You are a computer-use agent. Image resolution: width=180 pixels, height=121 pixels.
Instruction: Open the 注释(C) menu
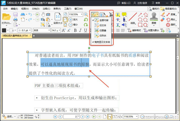46,9
